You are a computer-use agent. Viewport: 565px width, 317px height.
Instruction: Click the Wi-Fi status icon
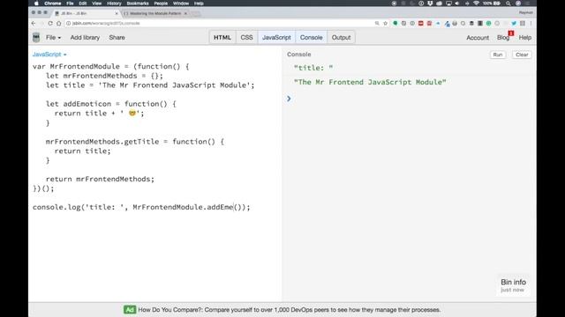coord(476,4)
